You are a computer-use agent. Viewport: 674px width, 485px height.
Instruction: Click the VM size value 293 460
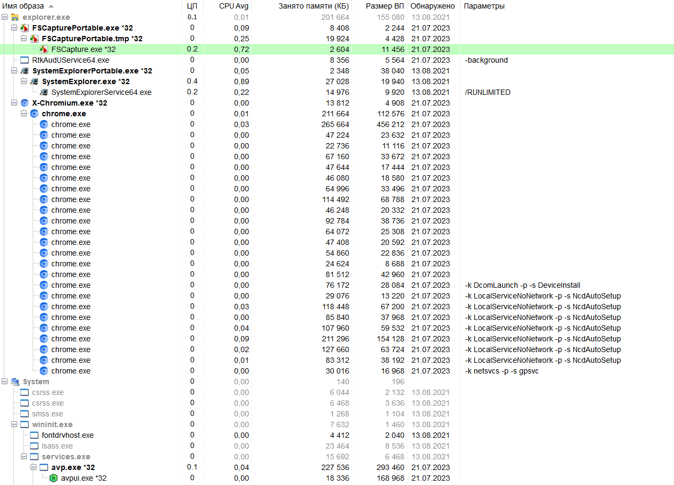point(390,467)
